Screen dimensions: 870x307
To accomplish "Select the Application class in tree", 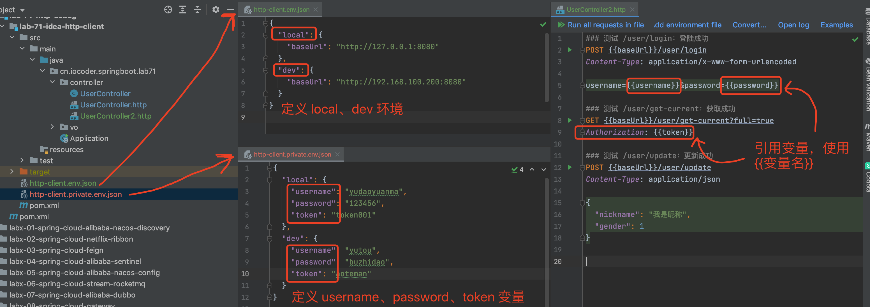I will [89, 138].
